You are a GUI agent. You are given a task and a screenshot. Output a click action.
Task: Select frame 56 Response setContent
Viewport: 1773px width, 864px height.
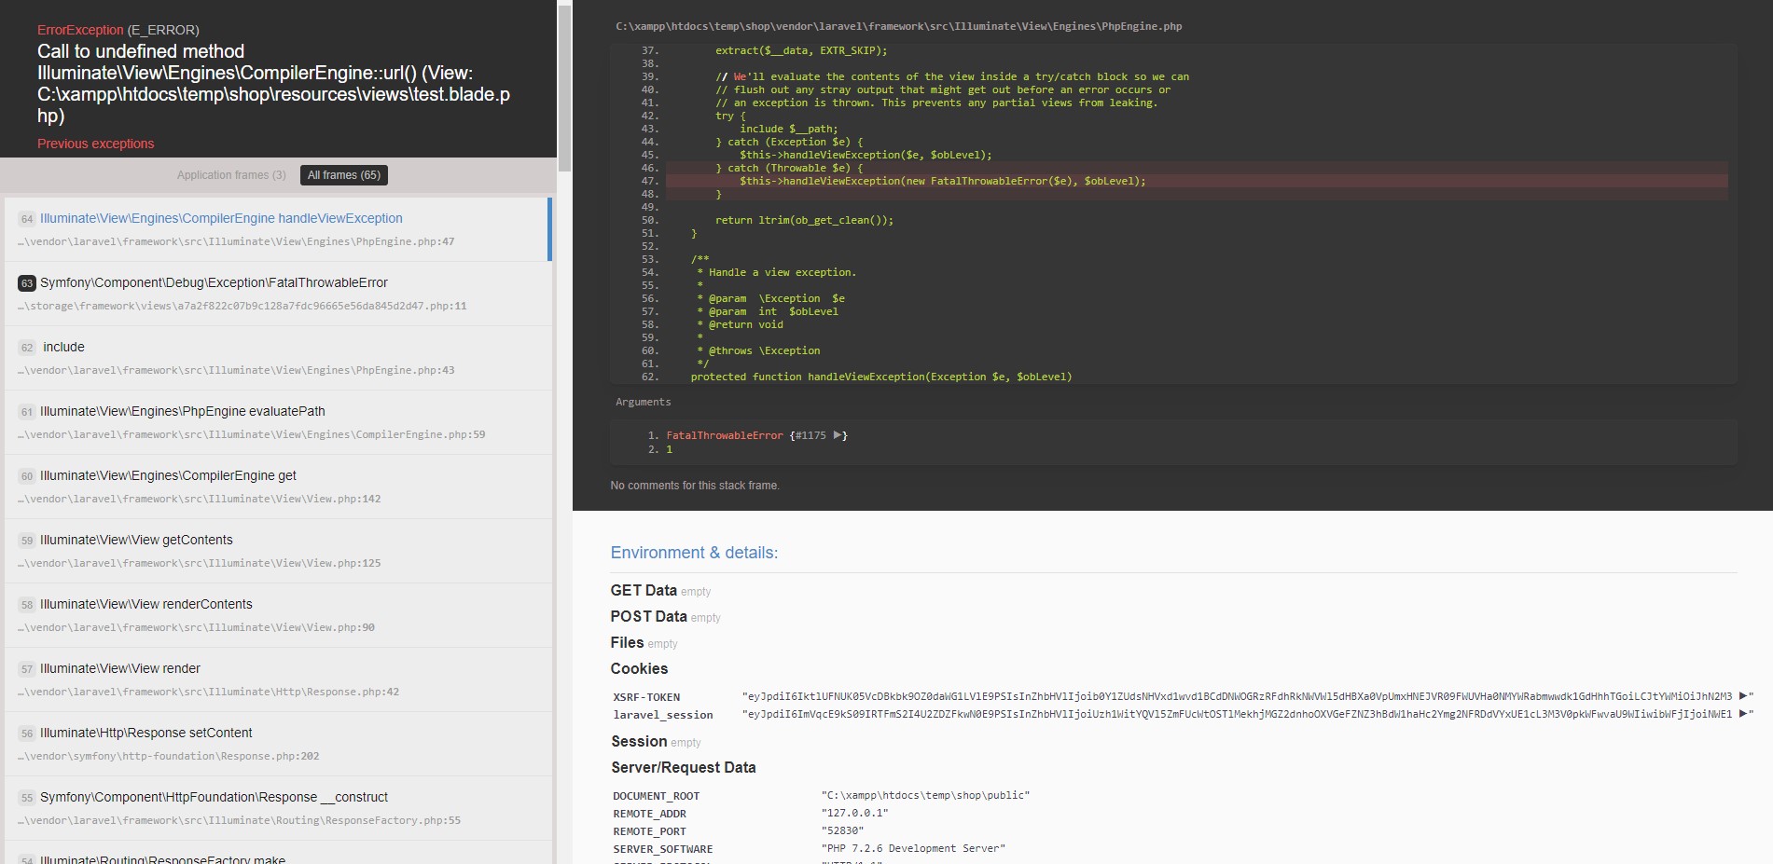[x=278, y=744]
